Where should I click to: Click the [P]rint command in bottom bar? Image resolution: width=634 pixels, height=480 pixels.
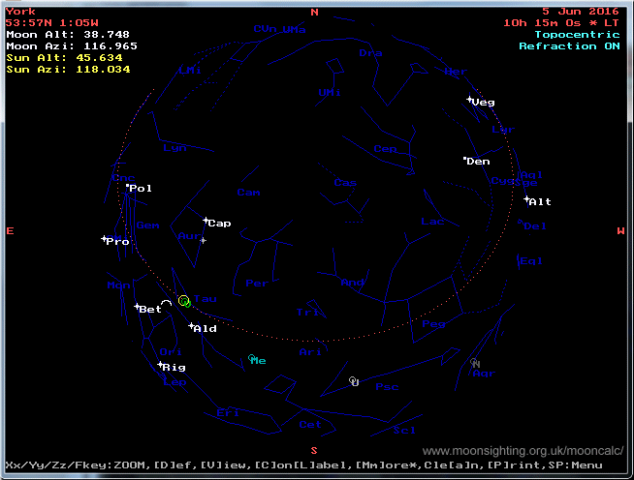pos(497,466)
